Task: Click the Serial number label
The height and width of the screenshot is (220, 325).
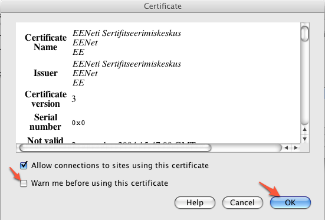Action: (45, 122)
